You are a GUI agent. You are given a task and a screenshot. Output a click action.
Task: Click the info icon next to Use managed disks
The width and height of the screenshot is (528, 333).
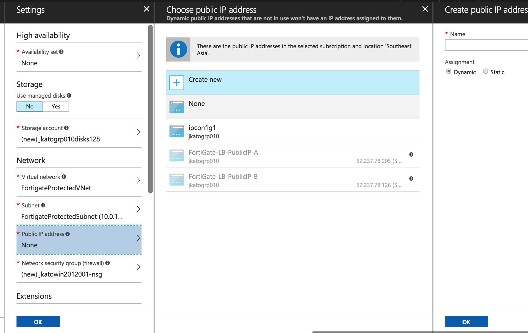tap(69, 95)
